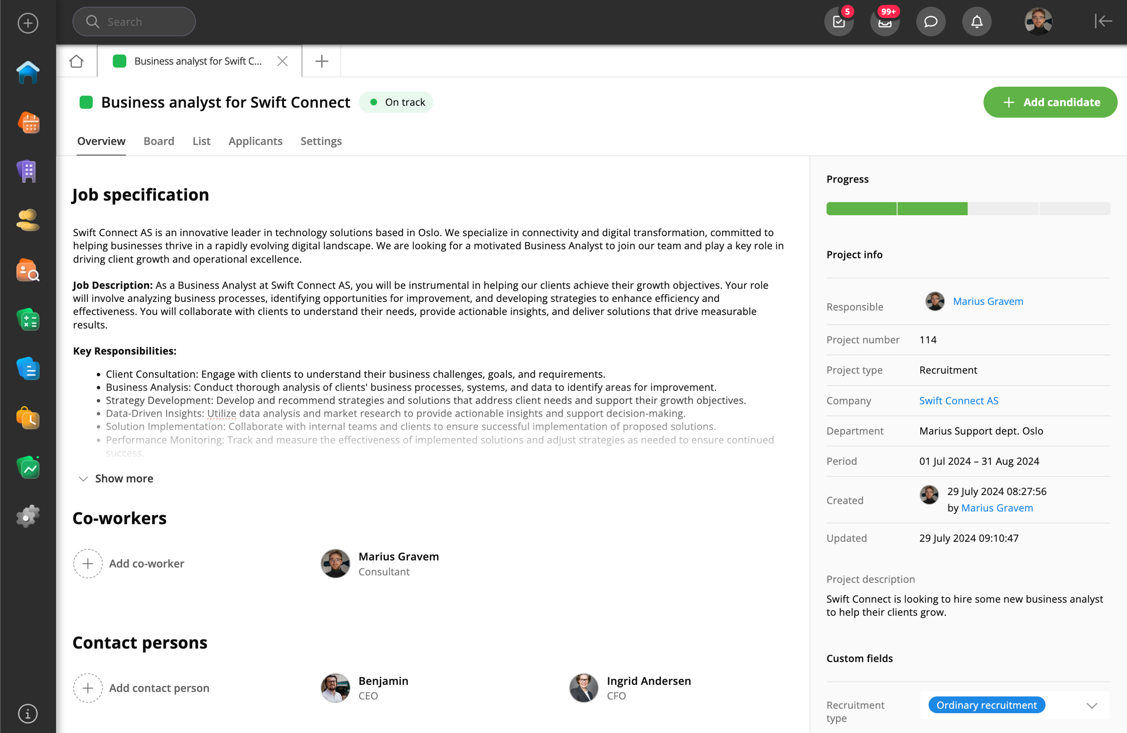Open Ingrid Andersen CFO contact card

[630, 688]
